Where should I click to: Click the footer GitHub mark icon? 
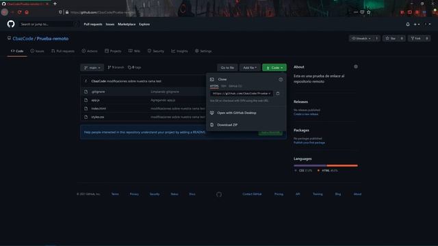pos(219,194)
